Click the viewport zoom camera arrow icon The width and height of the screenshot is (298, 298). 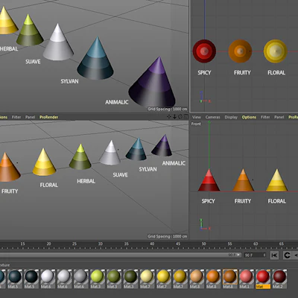(175, 117)
